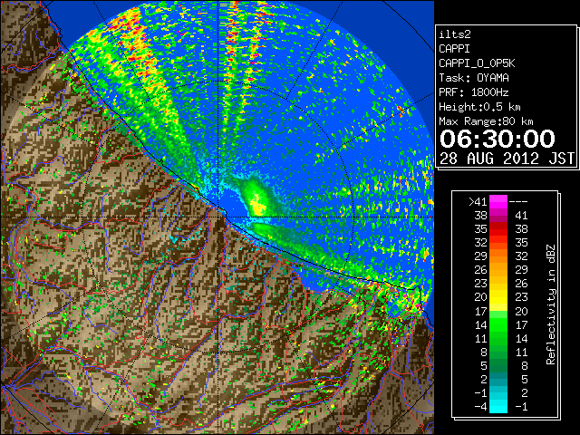Click the magenta >41 dBZ legend swatch

[x=498, y=201]
